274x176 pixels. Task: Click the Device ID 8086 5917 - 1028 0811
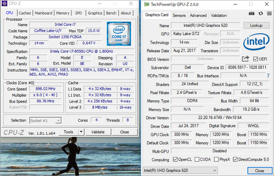coord(247,67)
